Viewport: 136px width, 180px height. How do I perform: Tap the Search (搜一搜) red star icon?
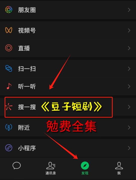(9, 107)
